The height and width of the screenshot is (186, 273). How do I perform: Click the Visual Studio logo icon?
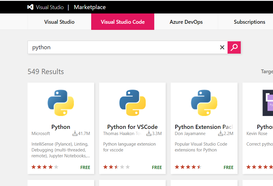point(30,7)
